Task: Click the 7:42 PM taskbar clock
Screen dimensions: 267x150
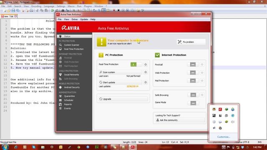Action: point(257,147)
